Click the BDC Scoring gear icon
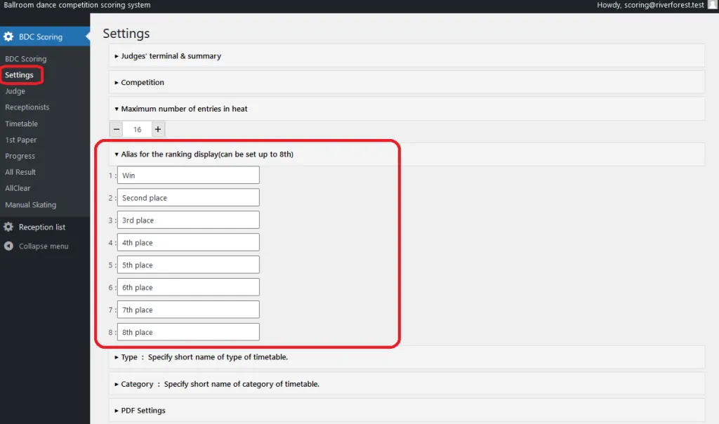The height and width of the screenshot is (424, 719). coord(8,37)
